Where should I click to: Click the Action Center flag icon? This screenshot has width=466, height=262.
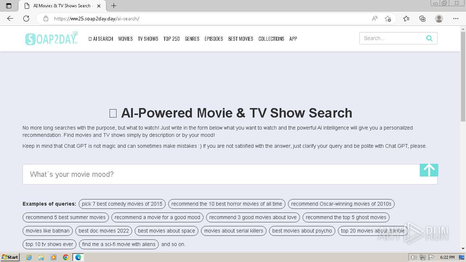coord(431,257)
